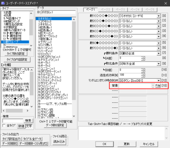170x148 pixels.
Task: Open the 敵1 enemy dropdown
Action: (158, 16)
